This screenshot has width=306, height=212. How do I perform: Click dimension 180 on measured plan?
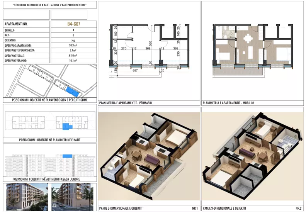point(116,34)
